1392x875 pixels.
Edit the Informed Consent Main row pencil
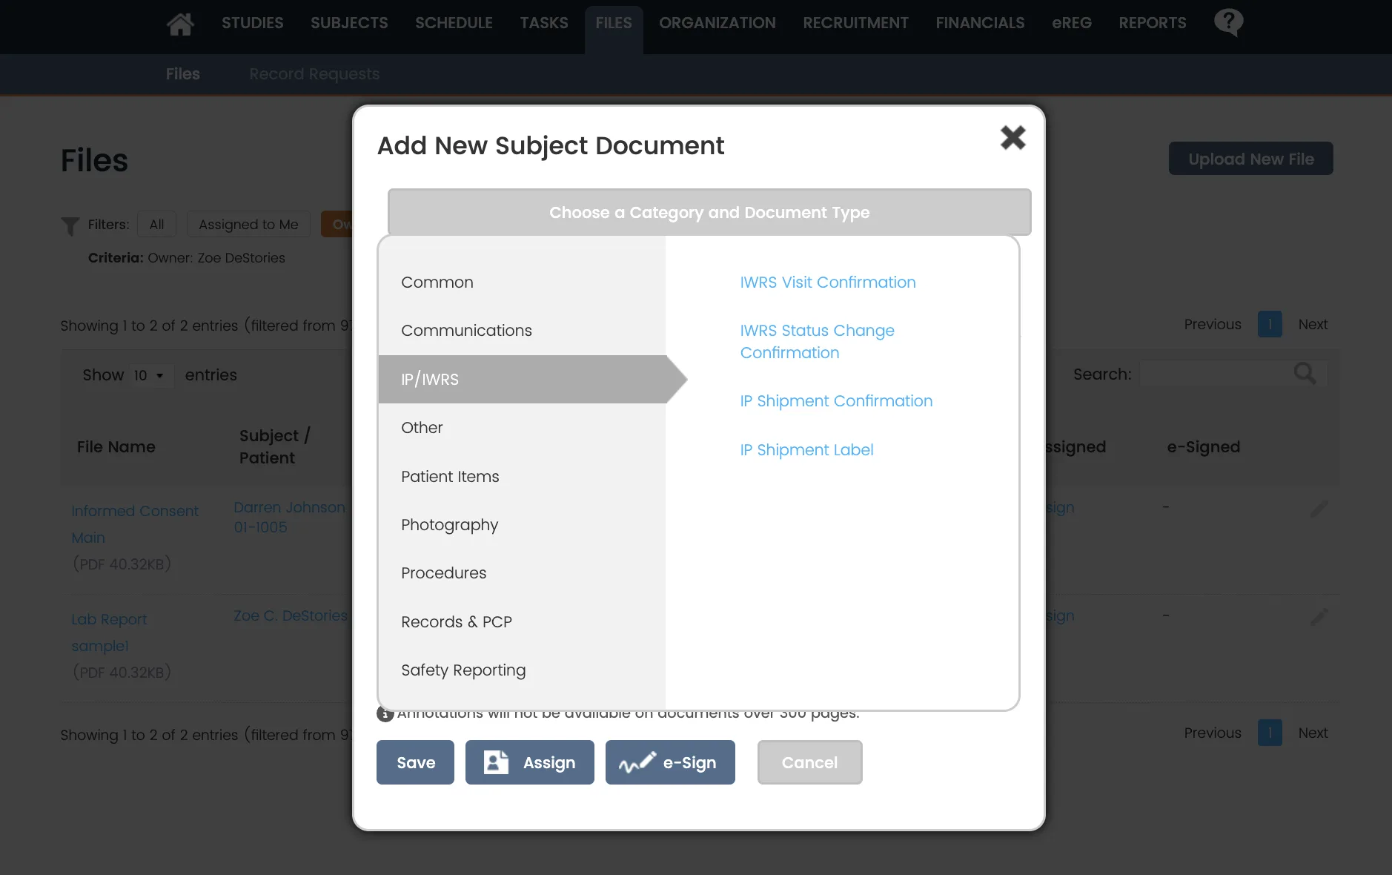[1319, 509]
